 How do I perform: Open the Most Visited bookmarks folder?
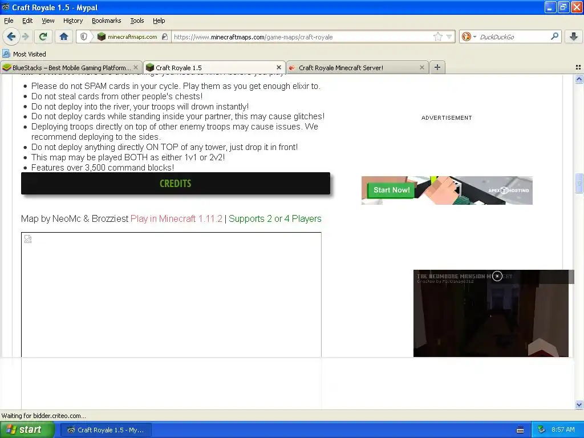click(x=24, y=54)
